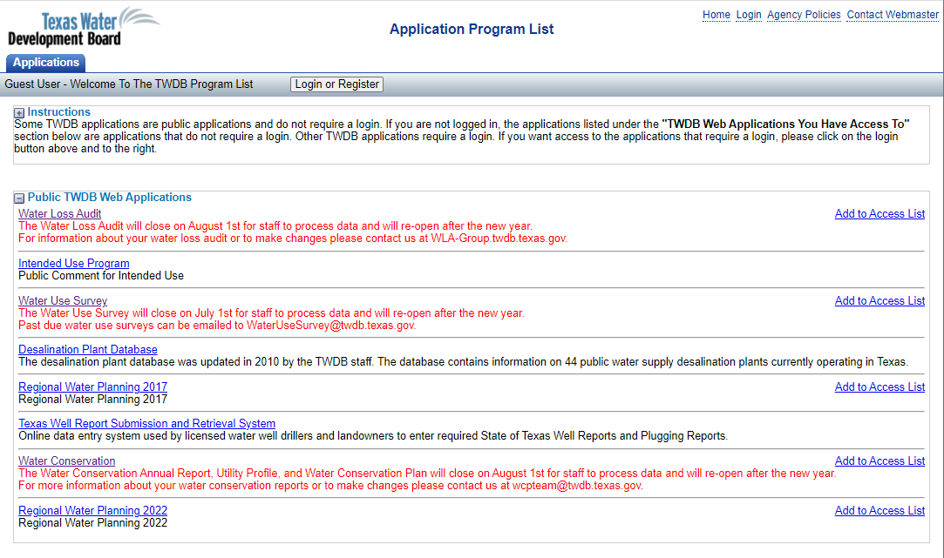Open the Water Loss Audit application
This screenshot has width=944, height=558.
point(59,213)
